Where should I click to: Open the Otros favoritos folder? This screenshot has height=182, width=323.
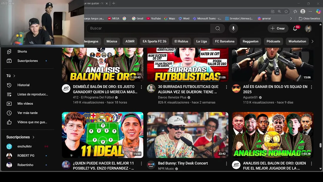309,18
